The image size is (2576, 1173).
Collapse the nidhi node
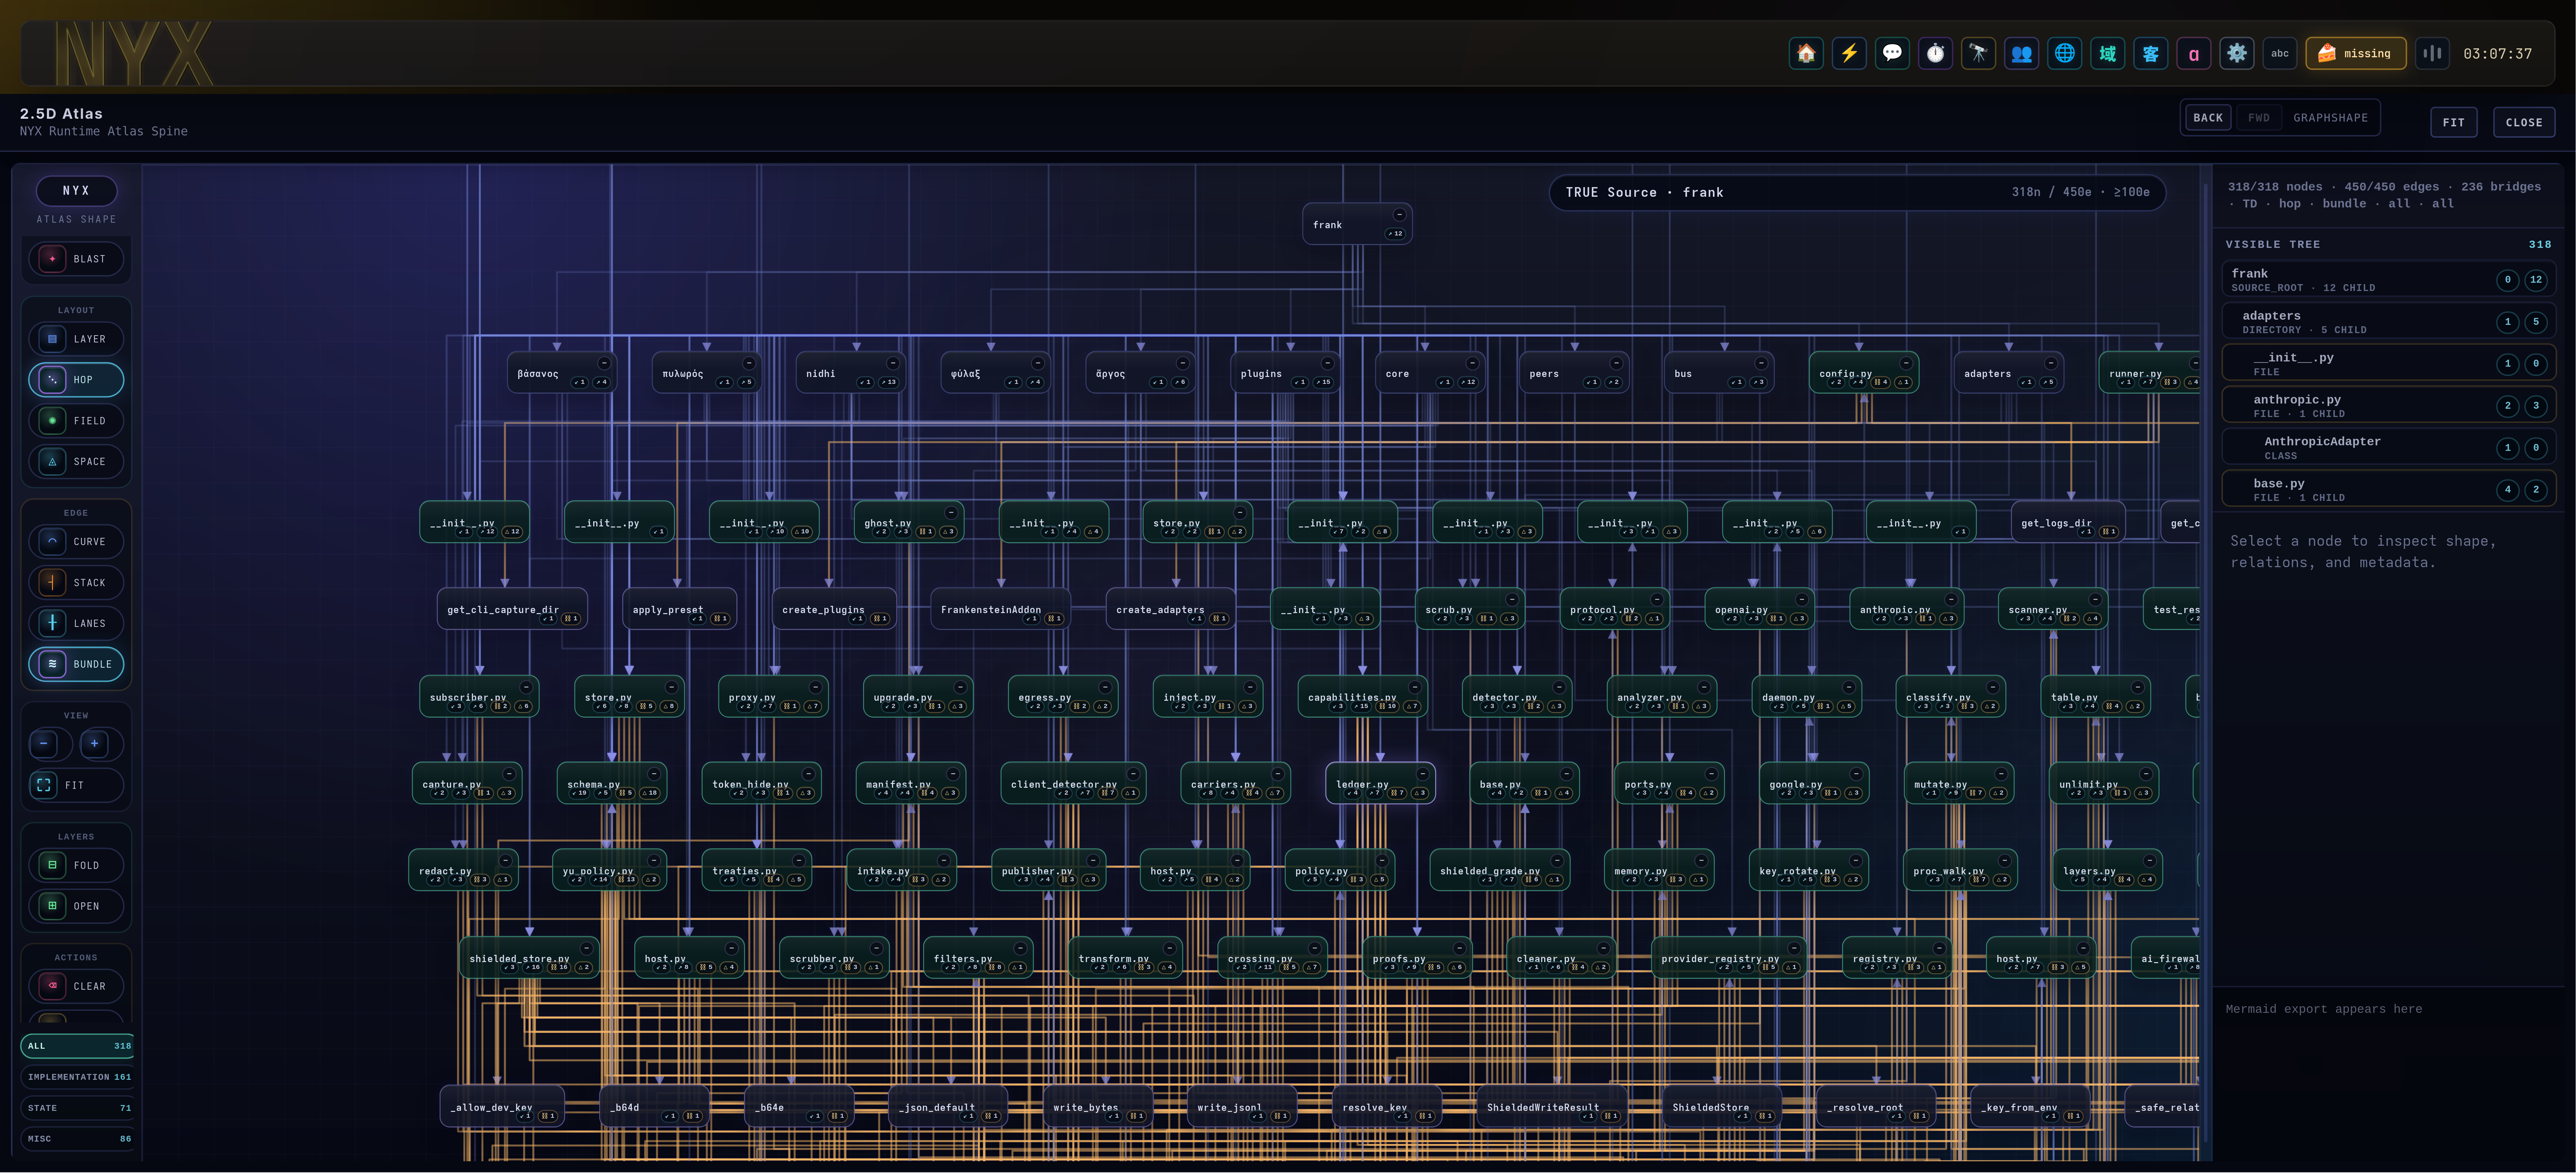893,363
